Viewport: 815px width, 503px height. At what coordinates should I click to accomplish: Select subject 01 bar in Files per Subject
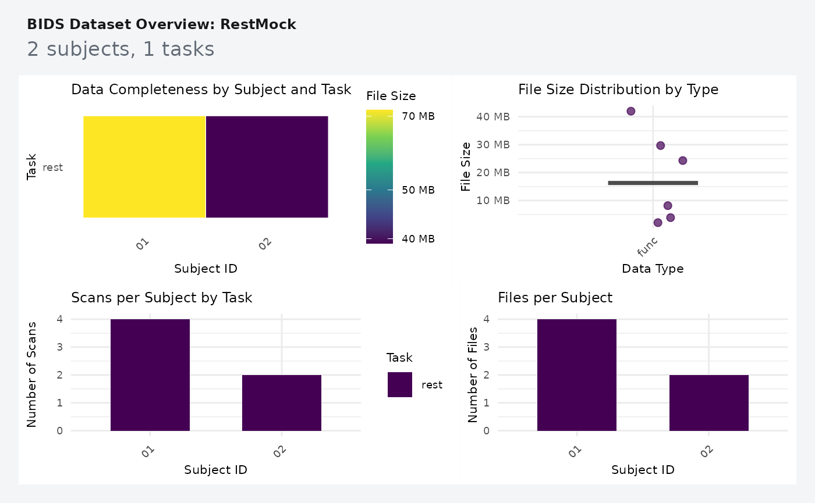coord(577,375)
